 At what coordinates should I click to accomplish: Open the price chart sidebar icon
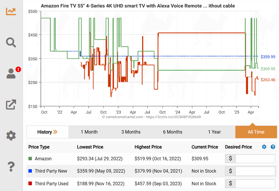click(x=11, y=11)
